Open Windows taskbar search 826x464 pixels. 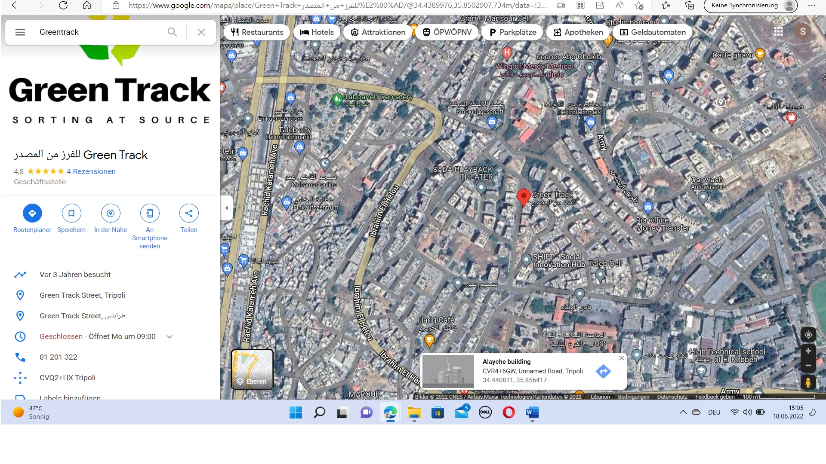tap(319, 412)
